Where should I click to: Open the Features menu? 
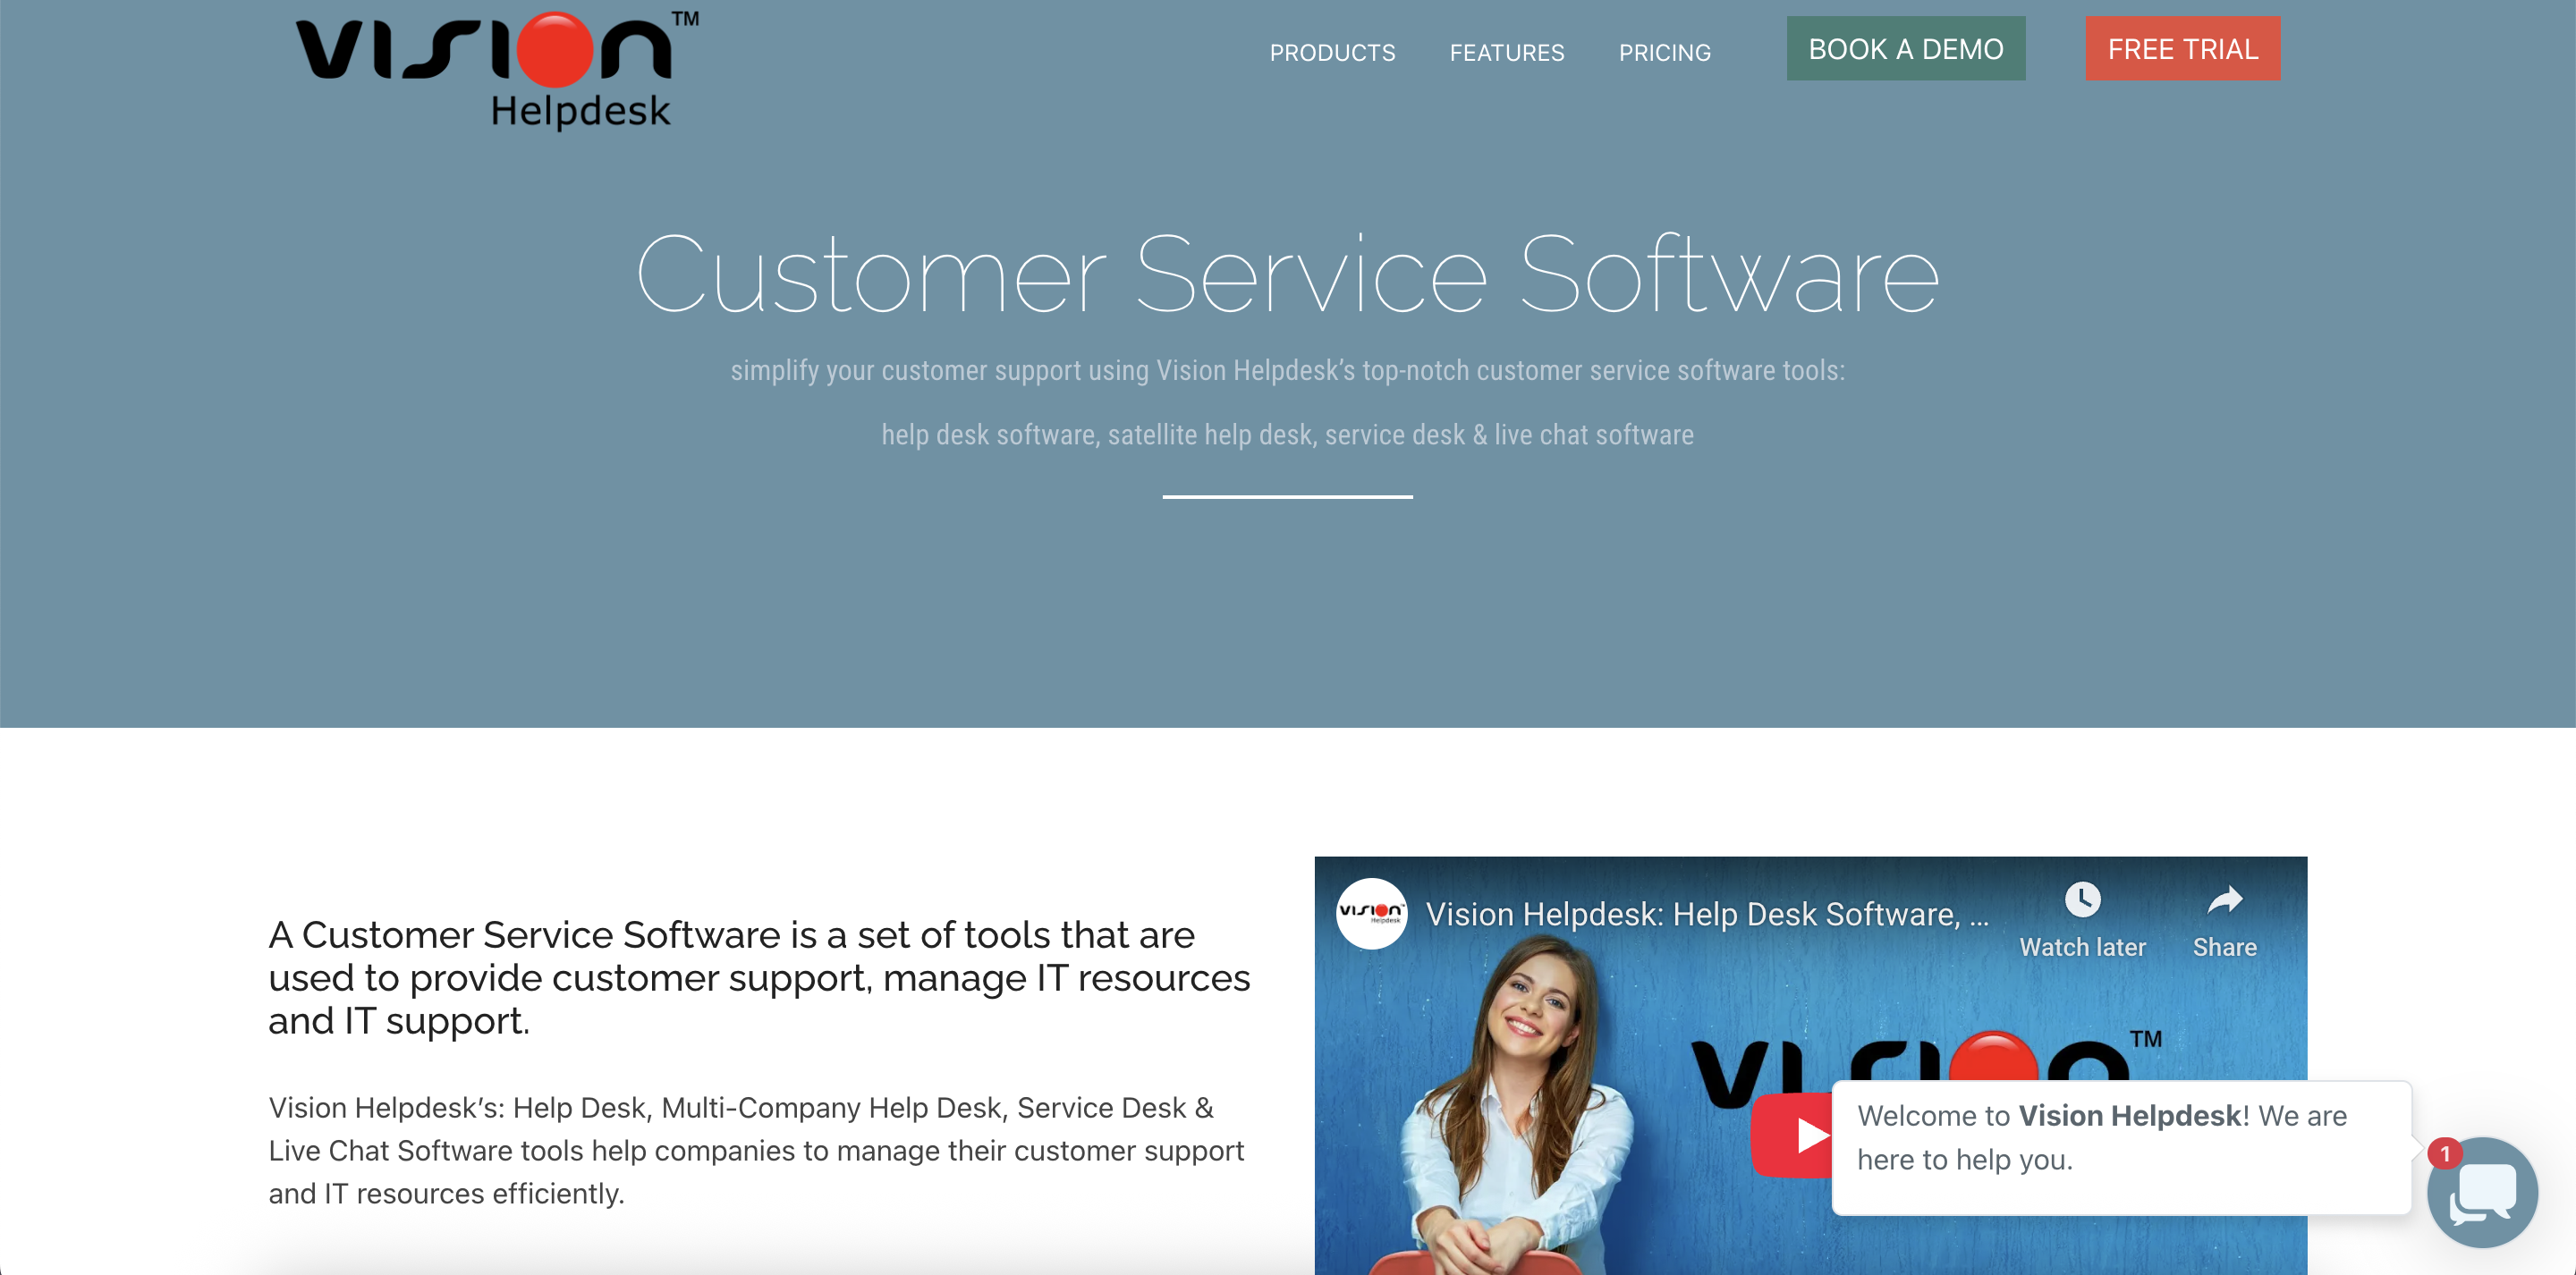point(1507,52)
